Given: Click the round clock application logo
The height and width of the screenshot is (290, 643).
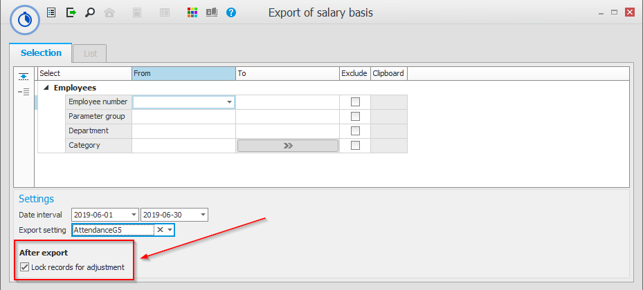Looking at the screenshot, I should (x=24, y=19).
